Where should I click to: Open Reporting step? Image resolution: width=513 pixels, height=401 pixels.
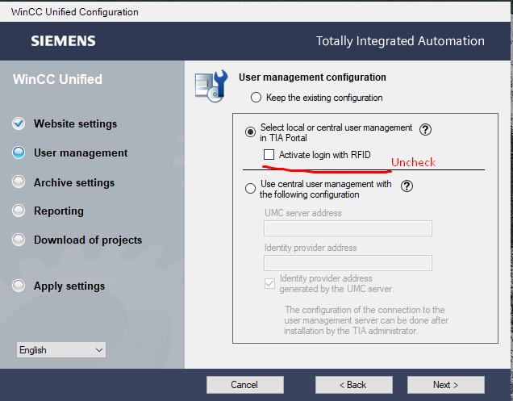[59, 211]
